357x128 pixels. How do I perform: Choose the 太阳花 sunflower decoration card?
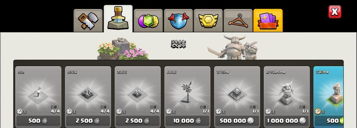138,97
